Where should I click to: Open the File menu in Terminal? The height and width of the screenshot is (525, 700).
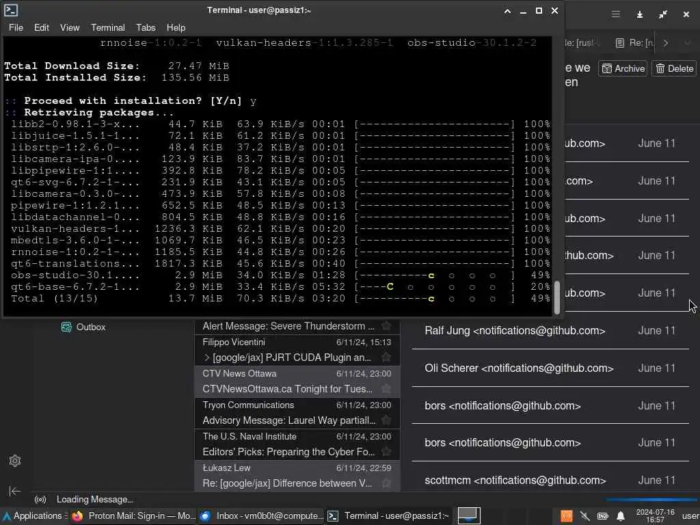pyautogui.click(x=16, y=27)
